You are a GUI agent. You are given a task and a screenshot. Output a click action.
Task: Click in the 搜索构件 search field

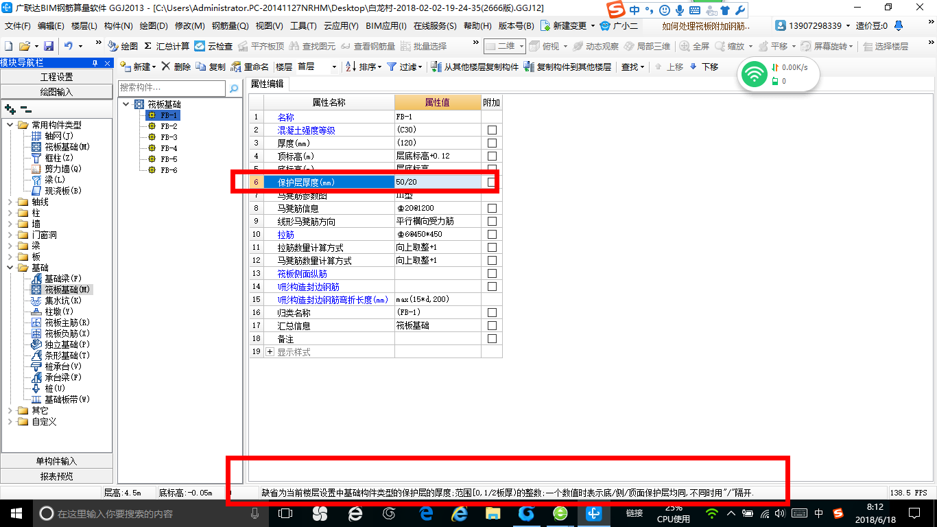pos(171,88)
